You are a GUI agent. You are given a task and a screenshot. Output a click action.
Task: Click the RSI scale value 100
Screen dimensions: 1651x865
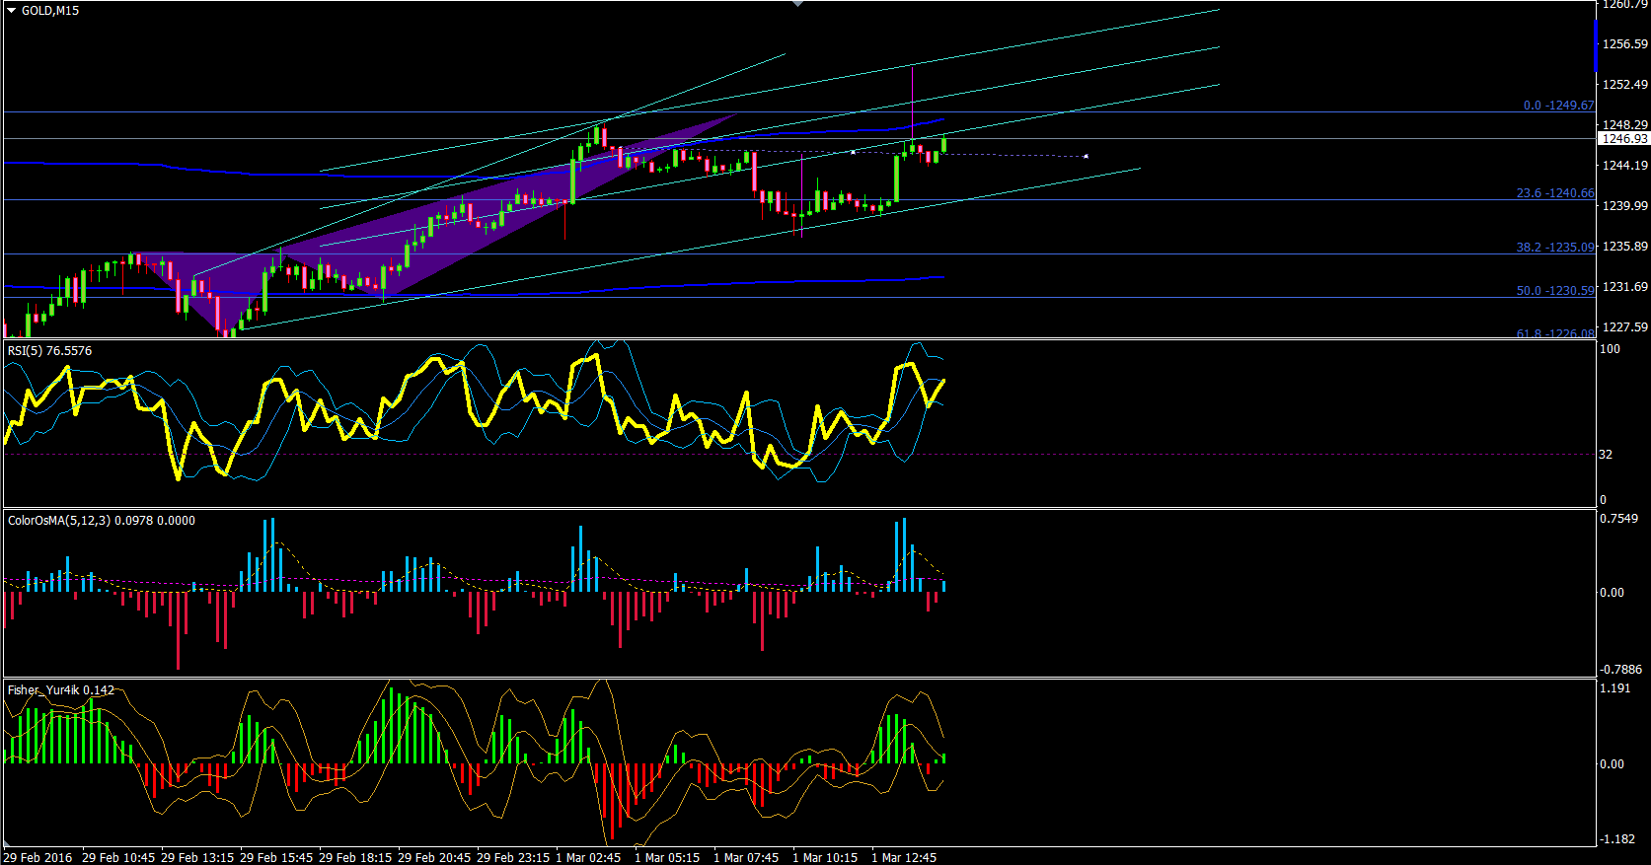click(x=1610, y=348)
